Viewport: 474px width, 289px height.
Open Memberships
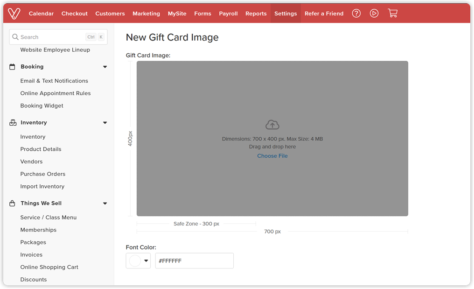click(x=38, y=230)
